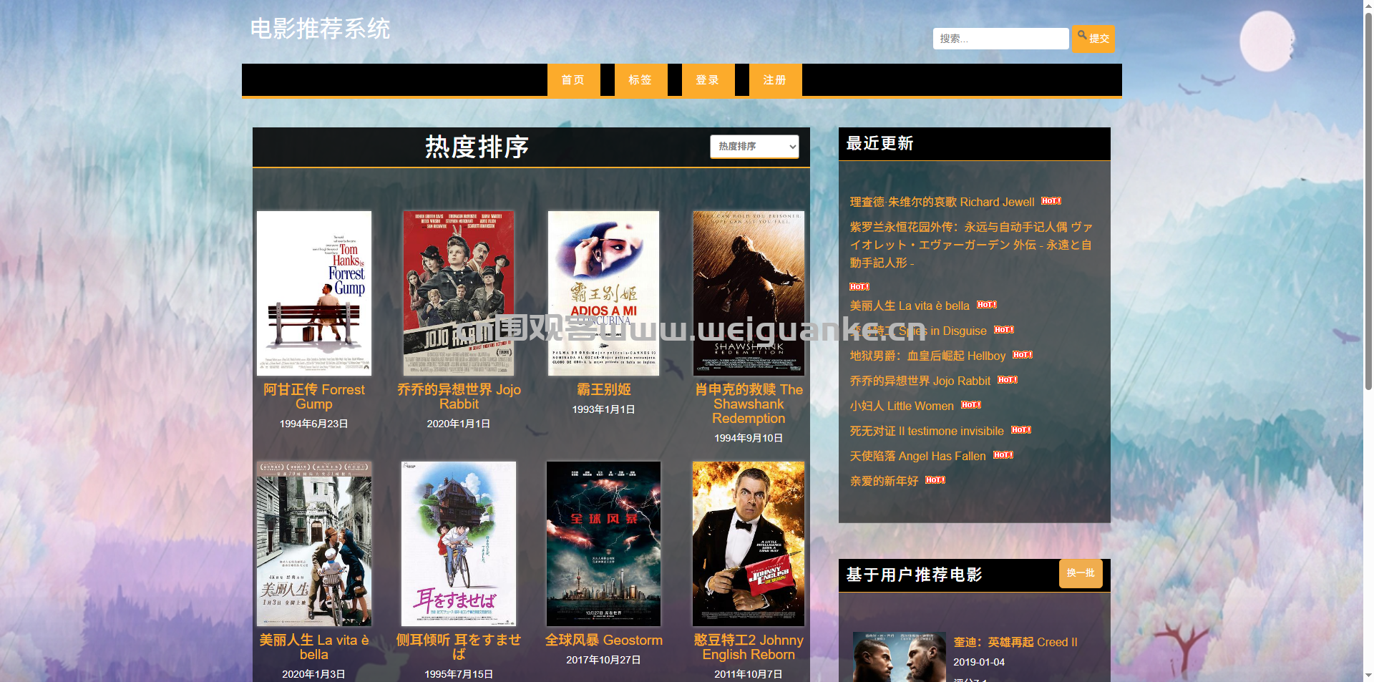The width and height of the screenshot is (1374, 682).
Task: Click the 乔乔的异想世界 title under its poster
Action: [459, 396]
